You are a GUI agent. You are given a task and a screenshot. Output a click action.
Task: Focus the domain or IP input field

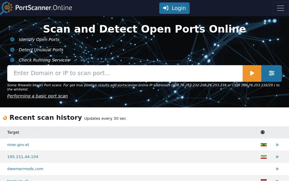click(x=125, y=73)
